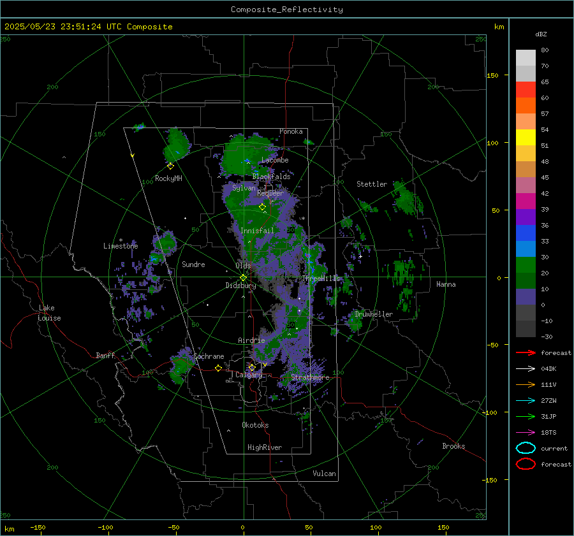Click the km unit label at top right

[499, 27]
